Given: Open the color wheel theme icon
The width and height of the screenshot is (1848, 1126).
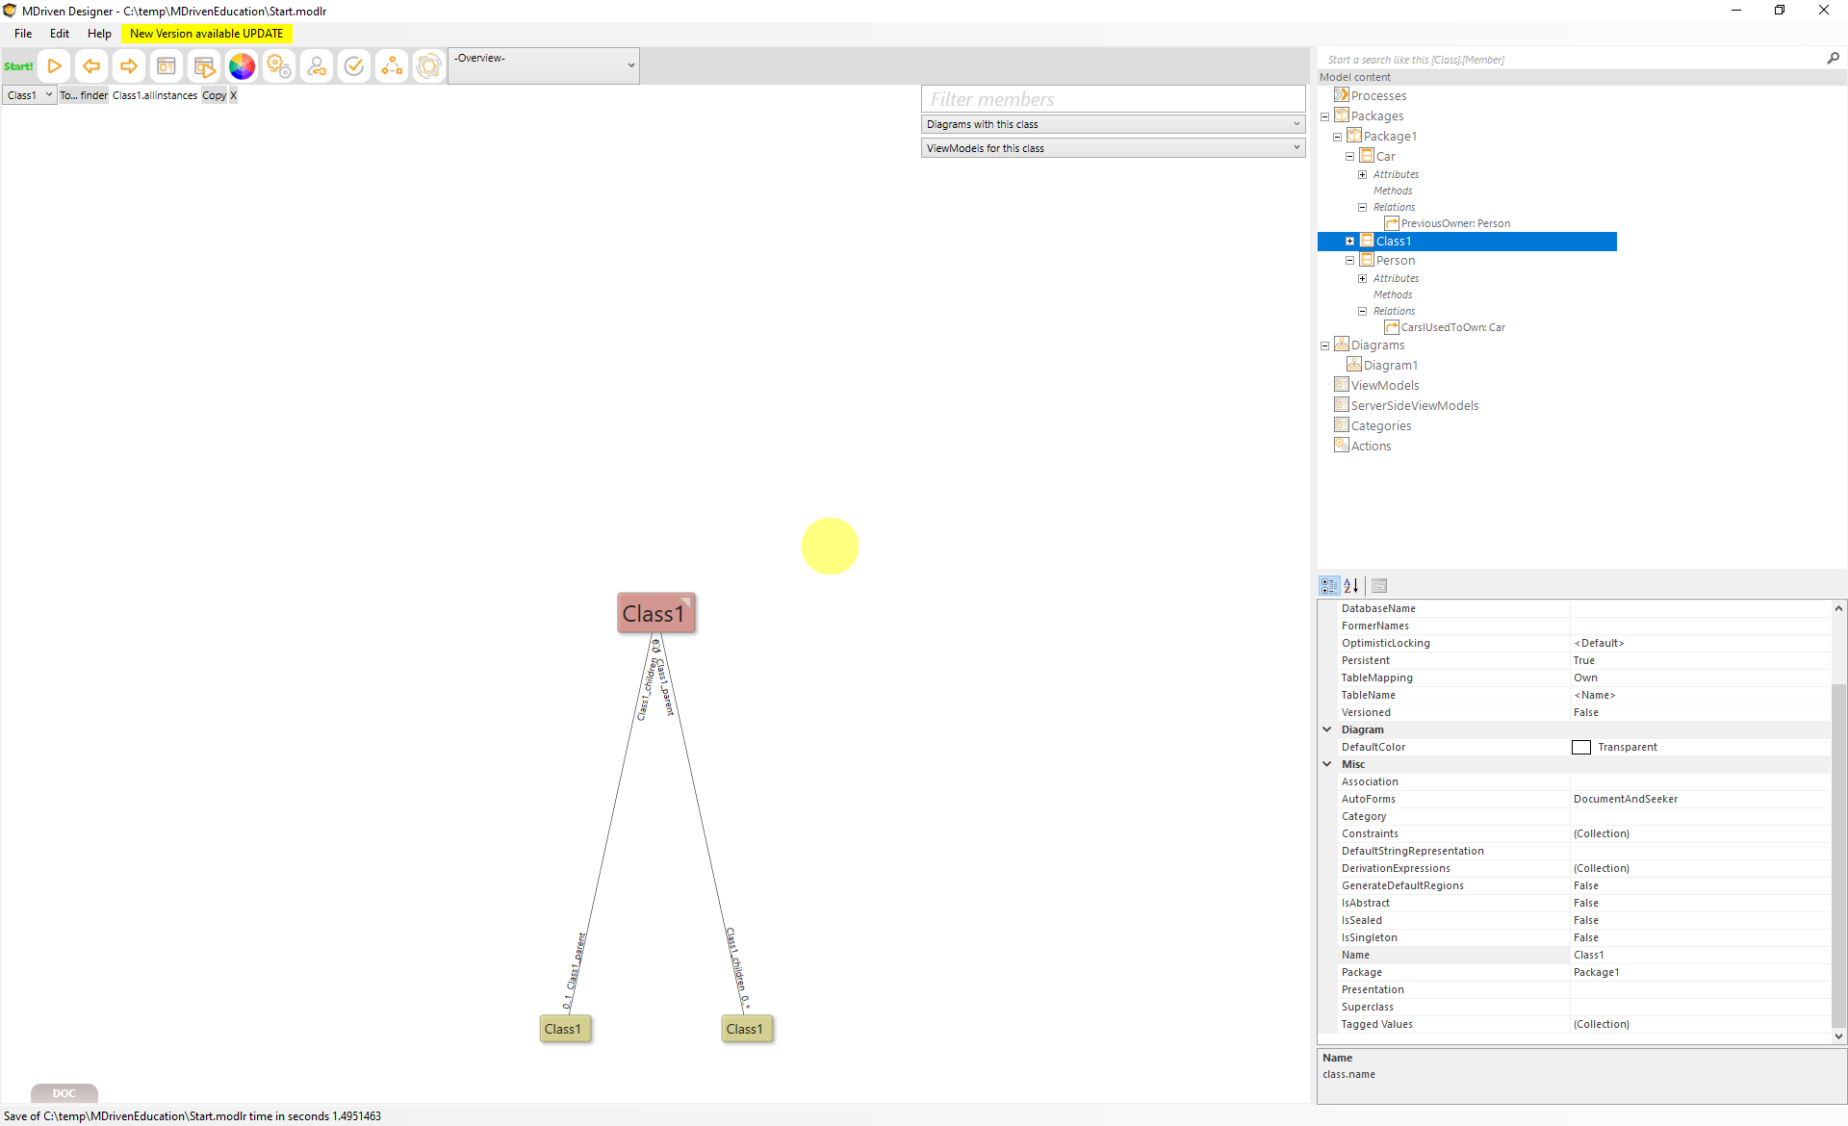Looking at the screenshot, I should click(242, 66).
